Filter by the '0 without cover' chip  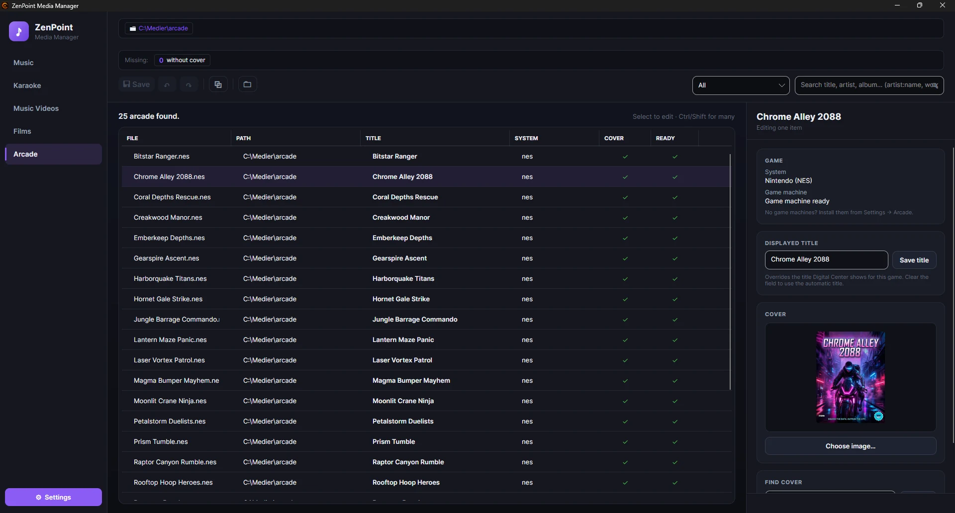(x=182, y=60)
